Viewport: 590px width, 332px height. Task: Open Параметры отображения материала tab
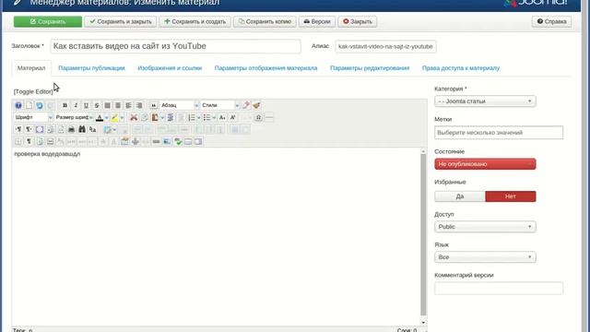pyautogui.click(x=265, y=68)
